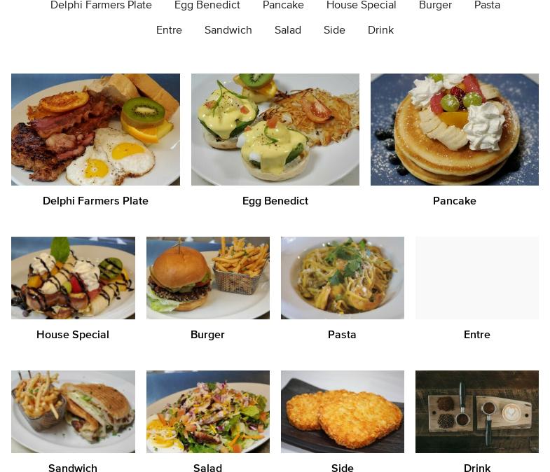Open the Pancake category picture
This screenshot has height=472, width=550.
455,130
